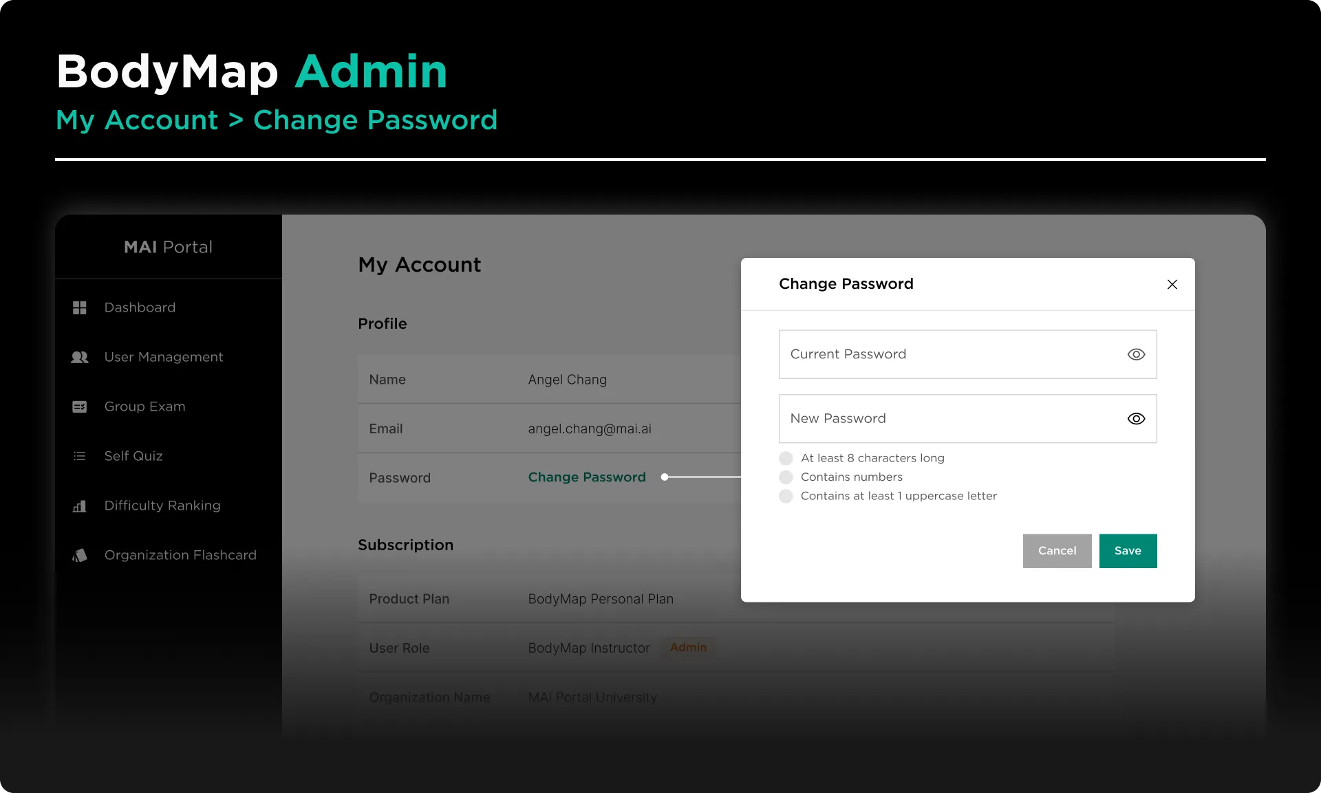Click the 'Profile' section heading
Viewport: 1321px width, 793px height.
point(383,323)
